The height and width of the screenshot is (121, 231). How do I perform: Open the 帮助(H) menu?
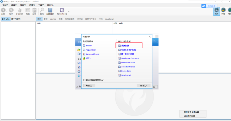pyautogui.click(x=50, y=5)
